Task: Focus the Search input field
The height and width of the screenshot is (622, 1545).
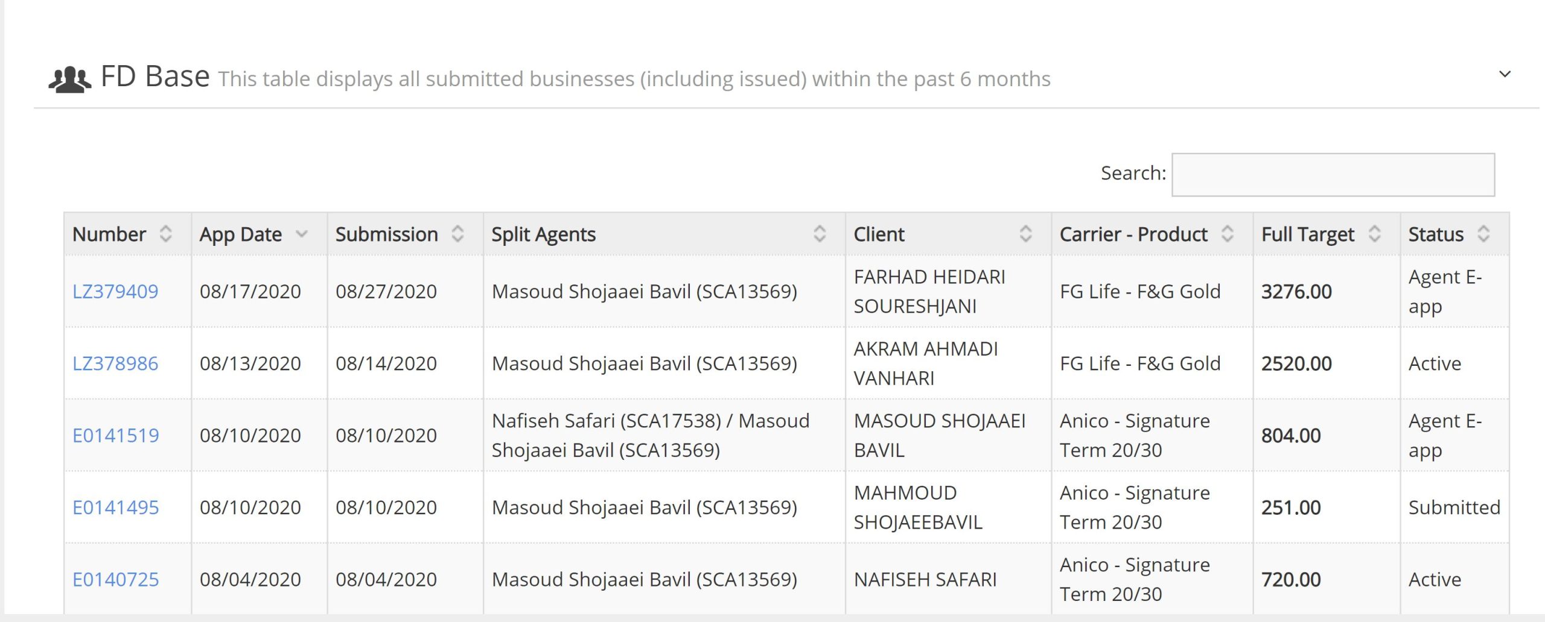Action: click(1333, 175)
